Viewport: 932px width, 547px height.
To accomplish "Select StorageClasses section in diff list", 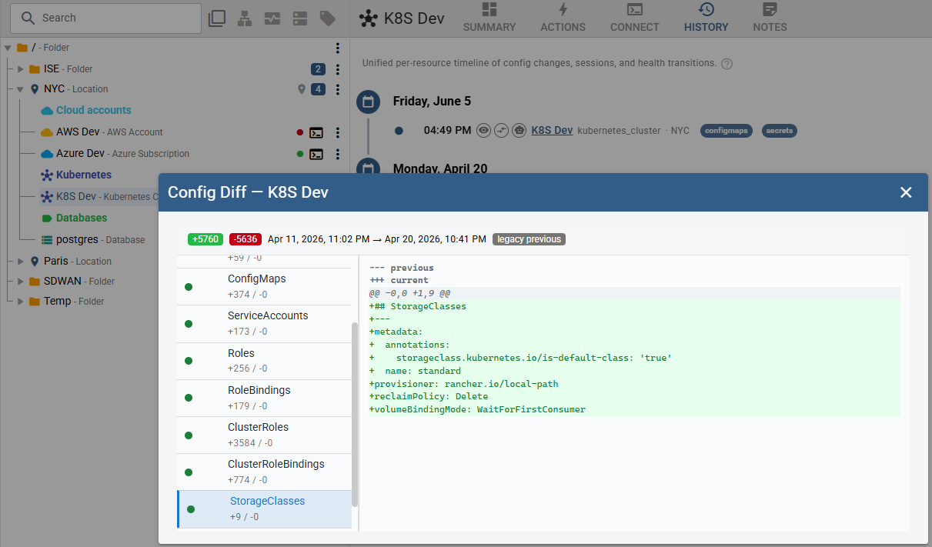I will pyautogui.click(x=264, y=509).
